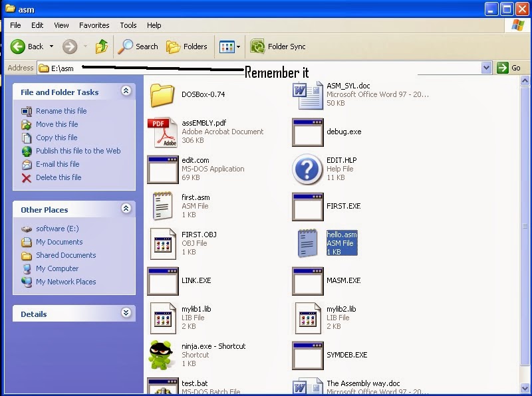The image size is (532, 396).
Task: Click the Delete this file link
Action: pos(57,177)
